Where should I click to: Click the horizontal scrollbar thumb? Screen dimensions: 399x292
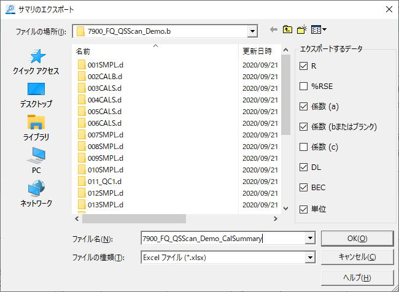134,218
